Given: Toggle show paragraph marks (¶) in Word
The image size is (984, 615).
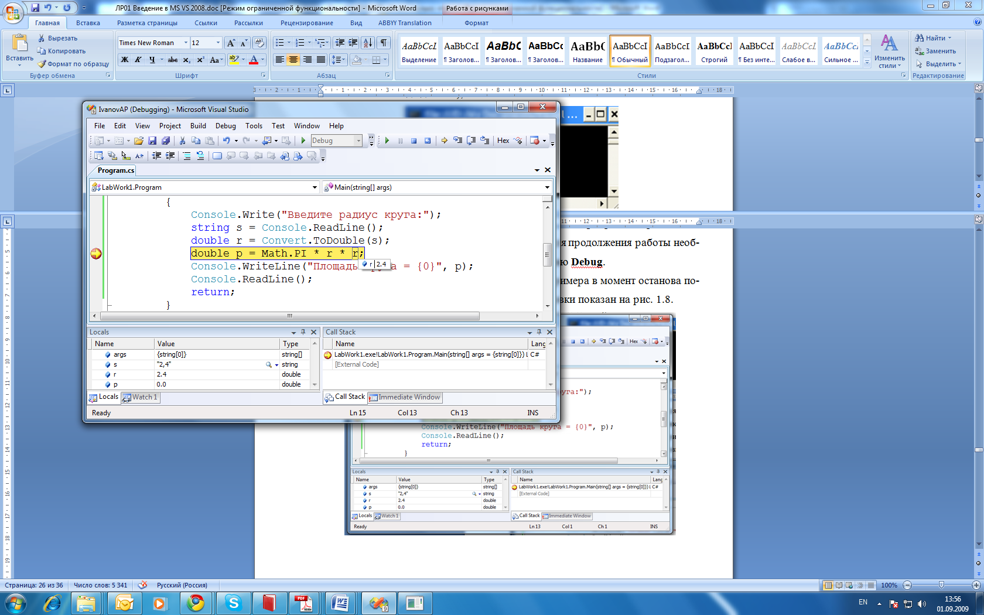Looking at the screenshot, I should pos(384,43).
